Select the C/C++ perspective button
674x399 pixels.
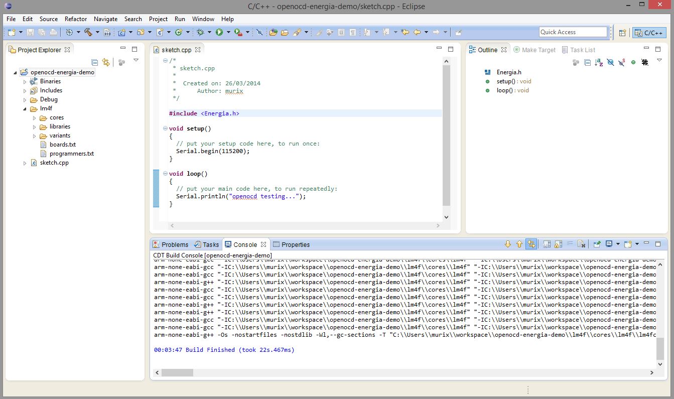649,33
